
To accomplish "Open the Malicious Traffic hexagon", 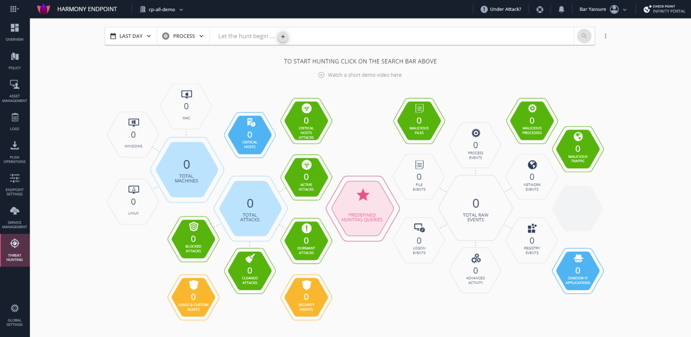I will (x=578, y=149).
